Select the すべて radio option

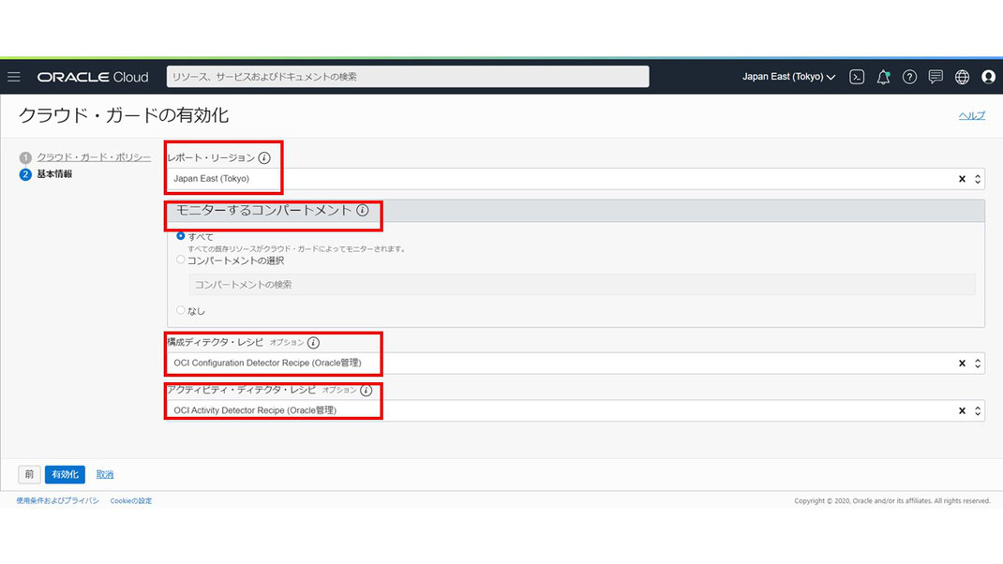[x=181, y=236]
